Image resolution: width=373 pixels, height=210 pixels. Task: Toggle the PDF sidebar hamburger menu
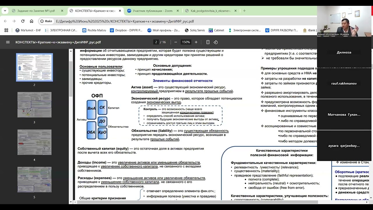8,42
